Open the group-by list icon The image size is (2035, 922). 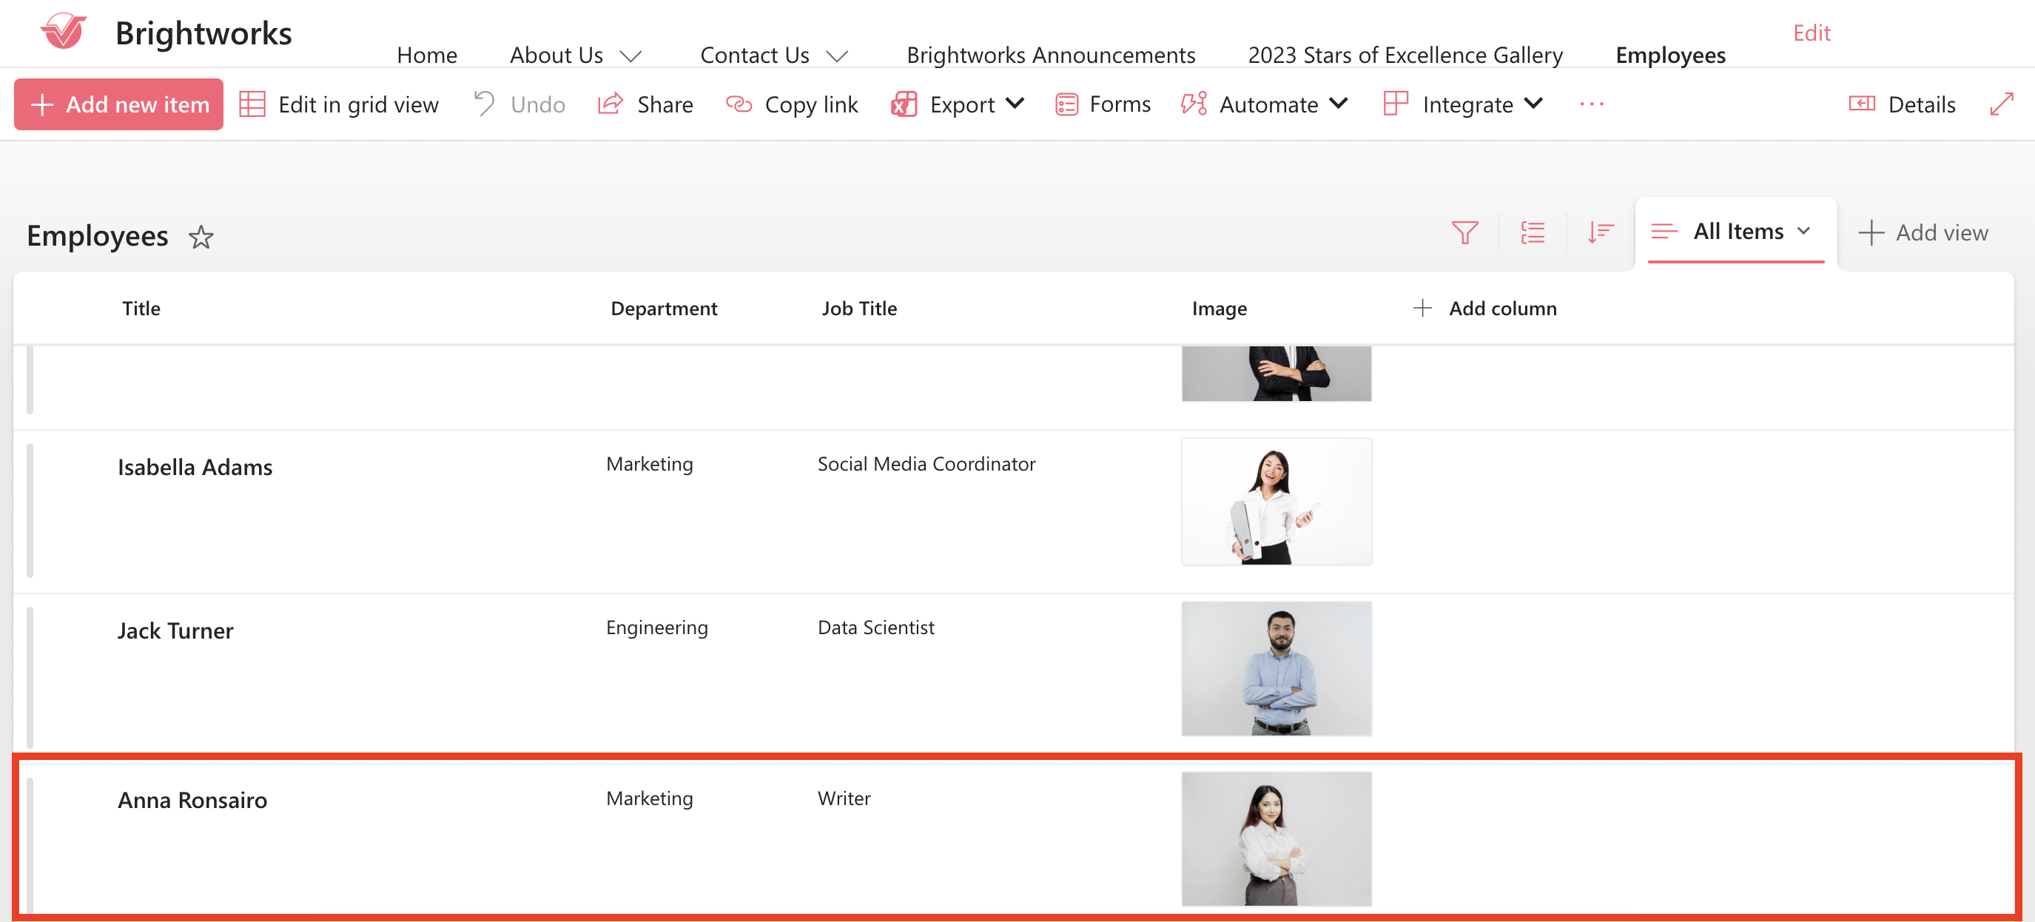[x=1532, y=233]
